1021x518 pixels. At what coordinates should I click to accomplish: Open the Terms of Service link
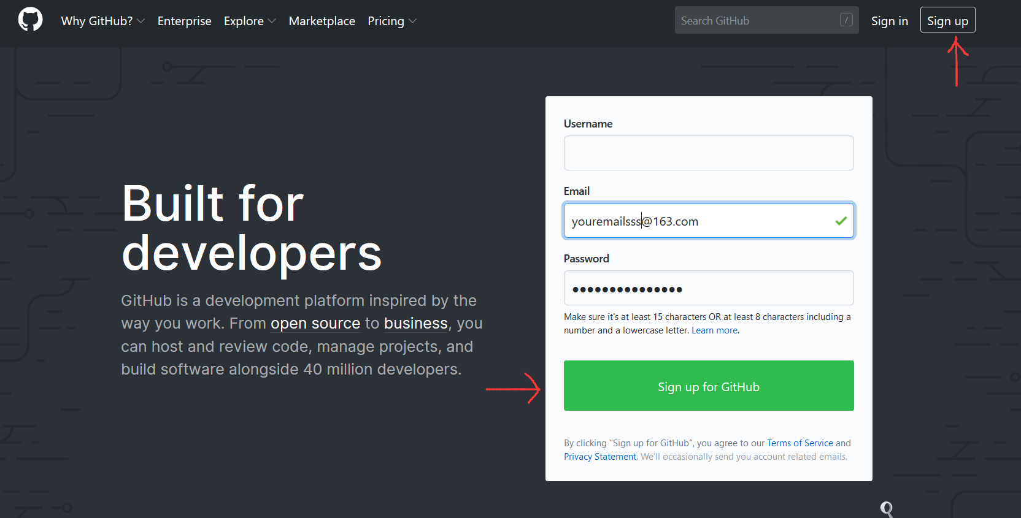pyautogui.click(x=800, y=443)
